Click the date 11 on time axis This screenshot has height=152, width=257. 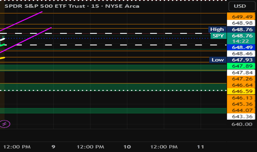coord(200,147)
